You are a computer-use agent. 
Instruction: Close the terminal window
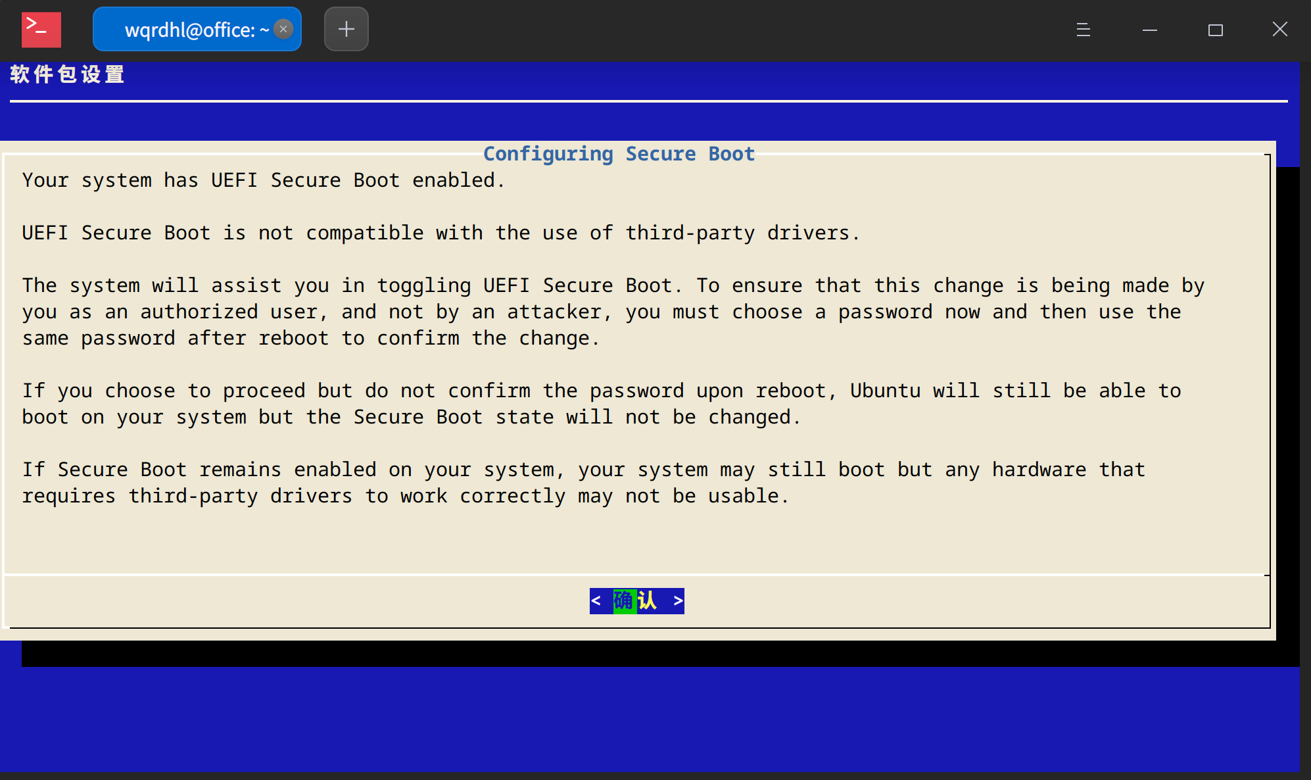[1279, 30]
